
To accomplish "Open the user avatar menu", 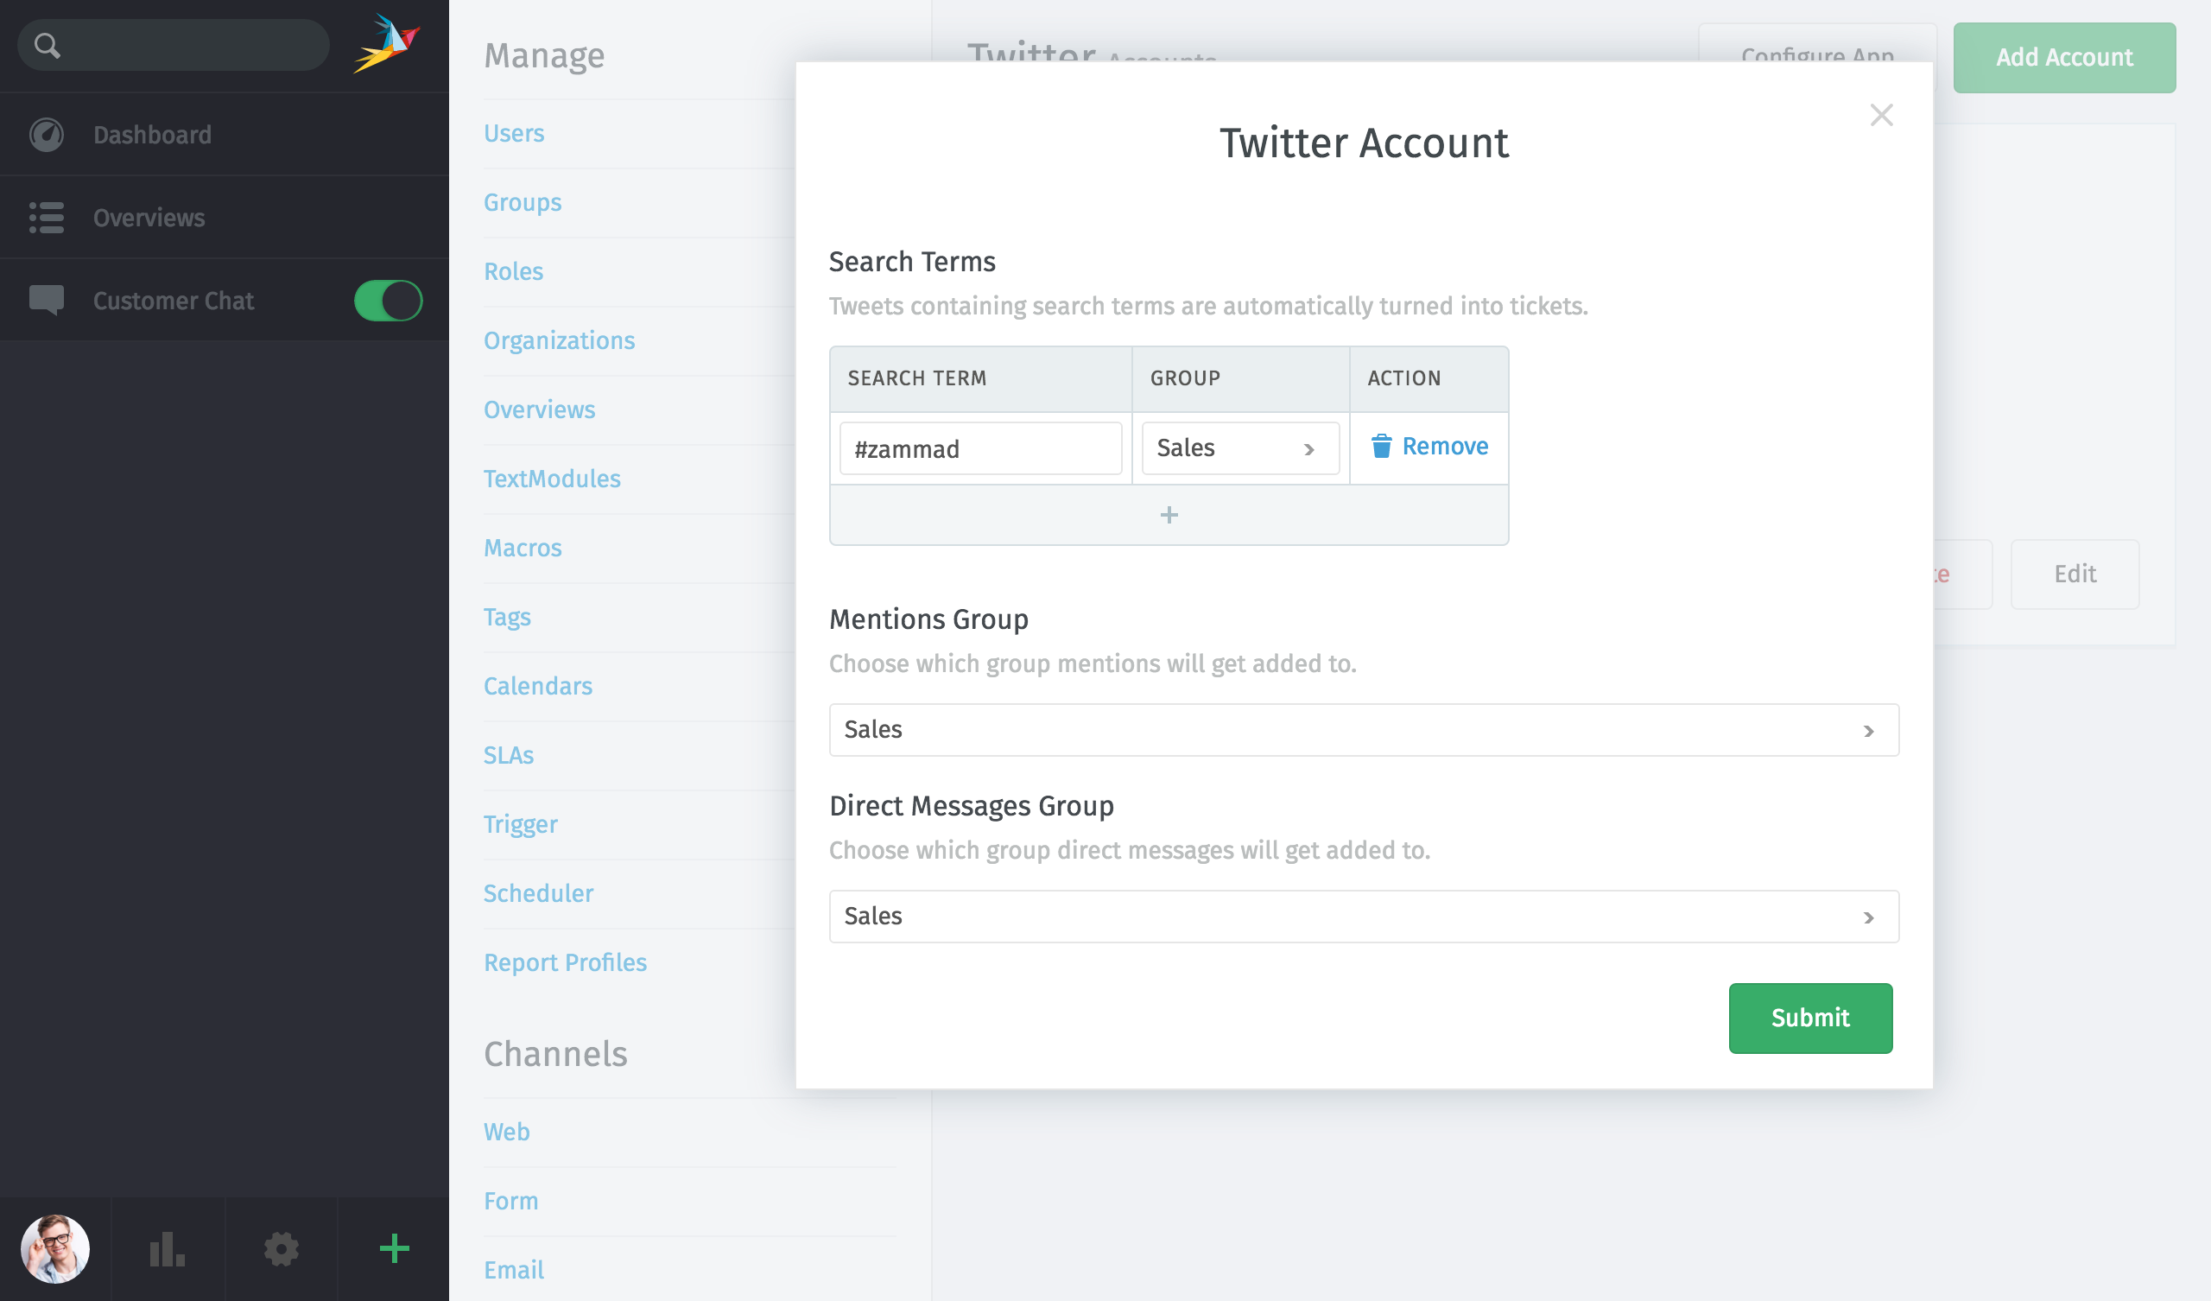I will click(x=55, y=1248).
